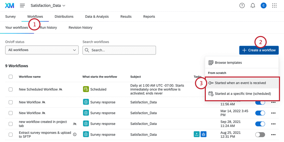Open the app switcher grid icon
Image resolution: width=284 pixels, height=142 pixels.
point(274,6)
